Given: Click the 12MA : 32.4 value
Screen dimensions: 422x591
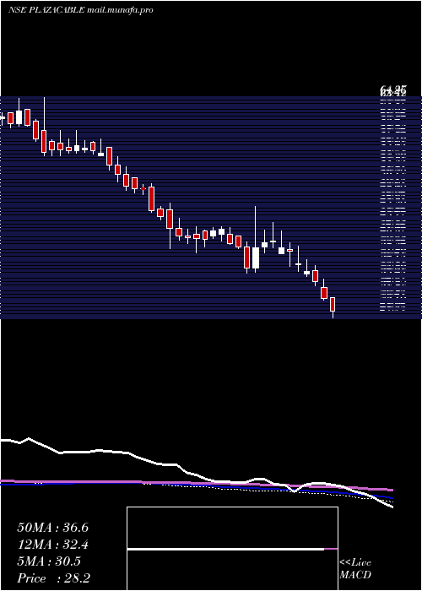Looking at the screenshot, I should pyautogui.click(x=52, y=545).
